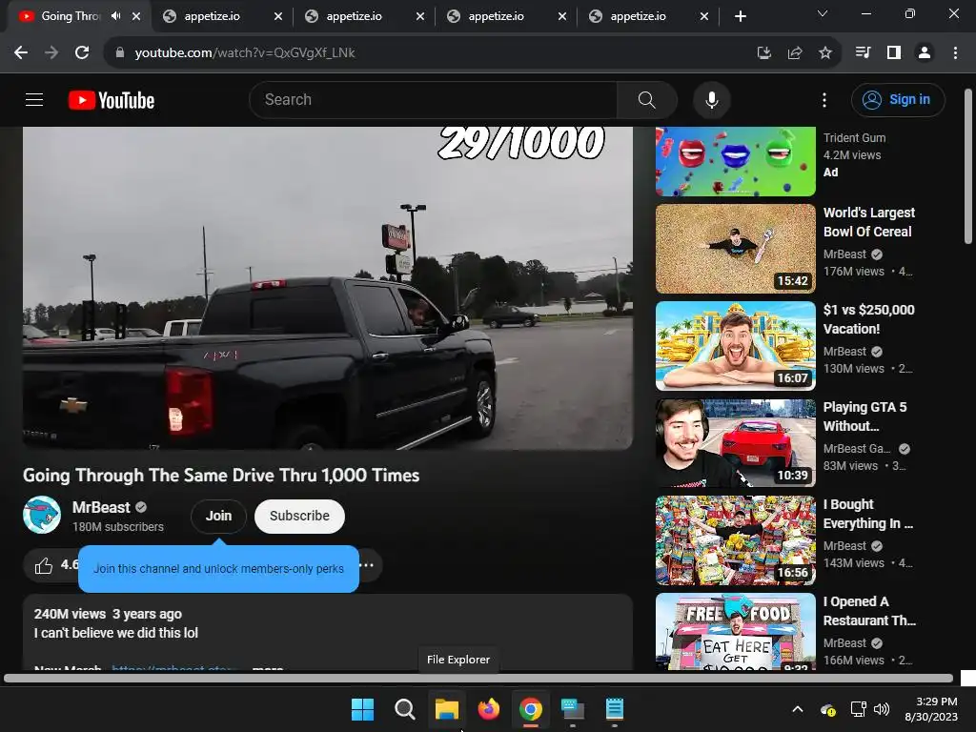Subscribe to MrBeast channel

(299, 516)
